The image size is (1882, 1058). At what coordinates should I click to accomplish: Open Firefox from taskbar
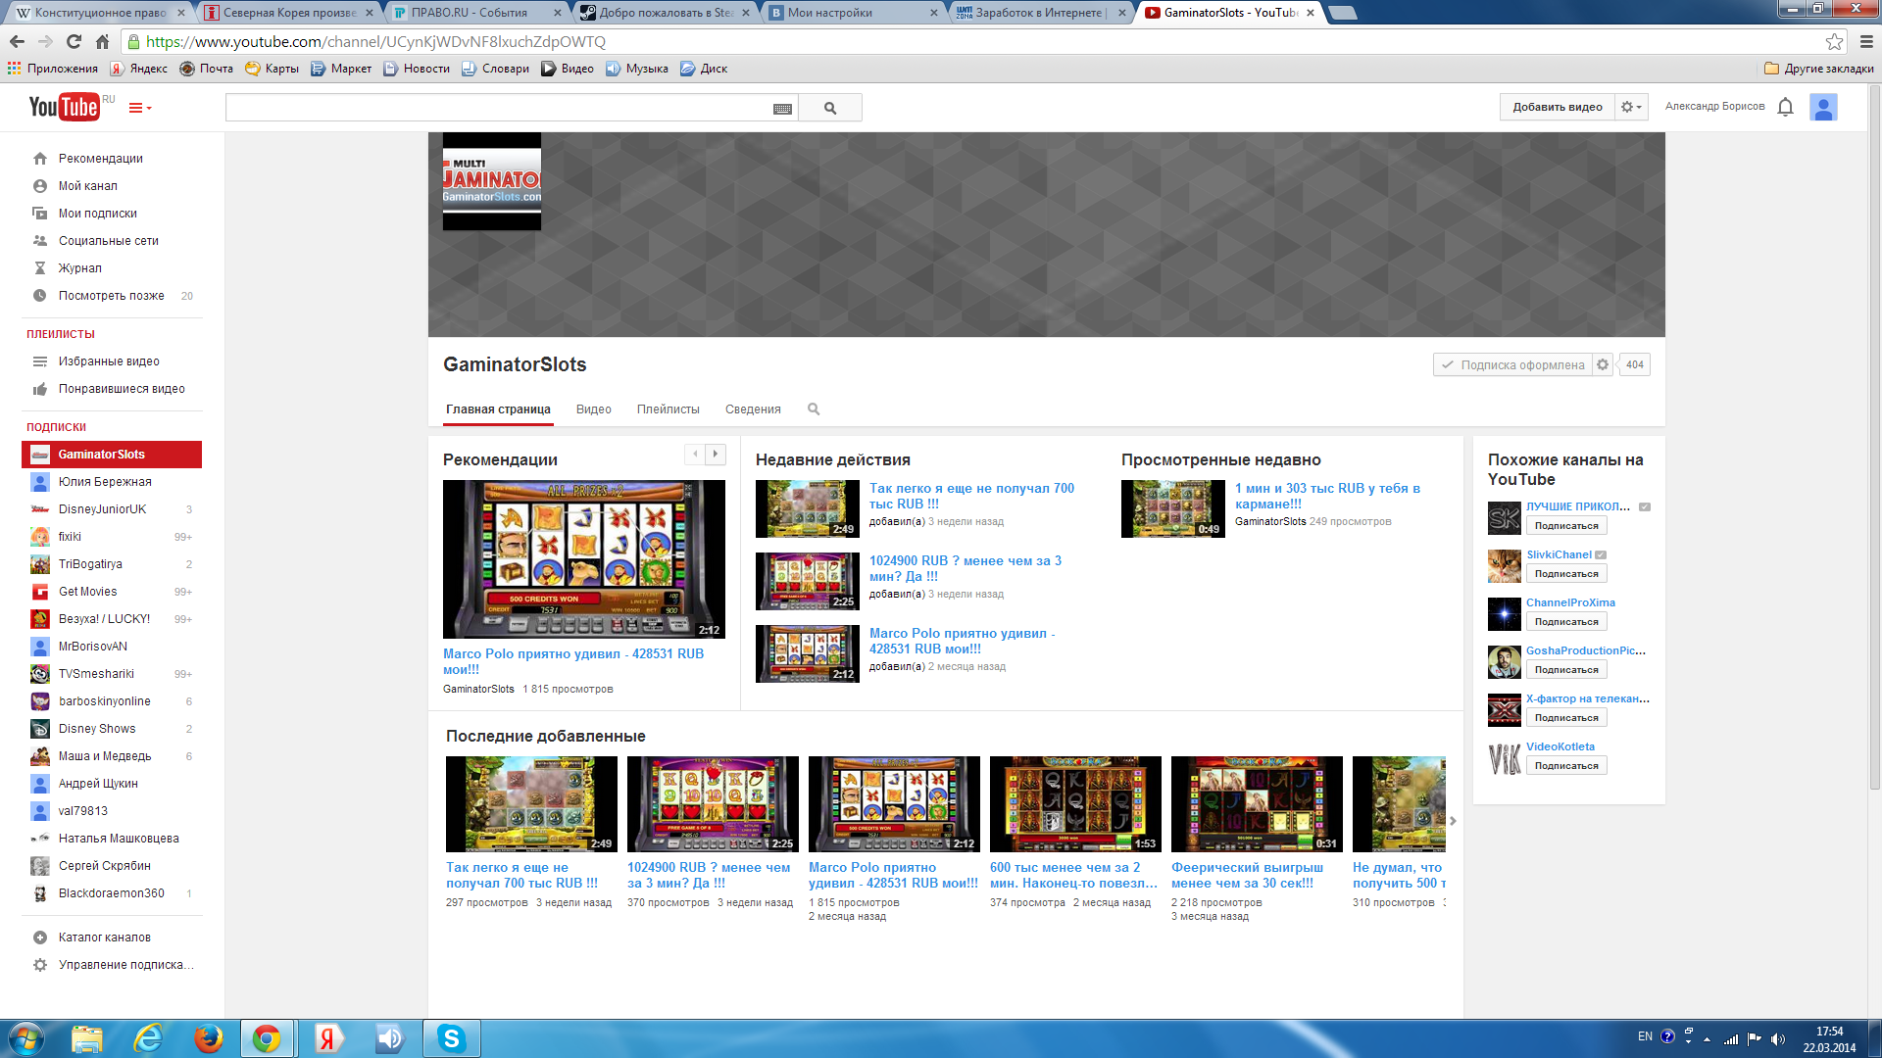click(x=208, y=1038)
